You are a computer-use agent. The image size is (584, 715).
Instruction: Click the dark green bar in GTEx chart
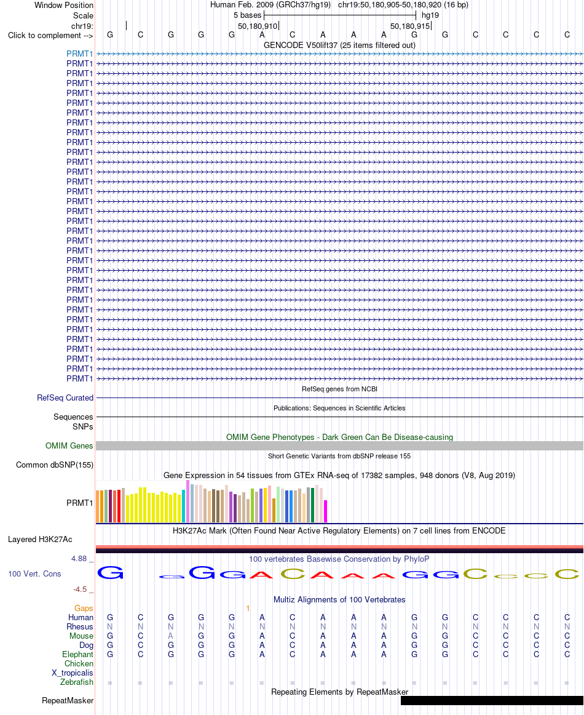[312, 505]
